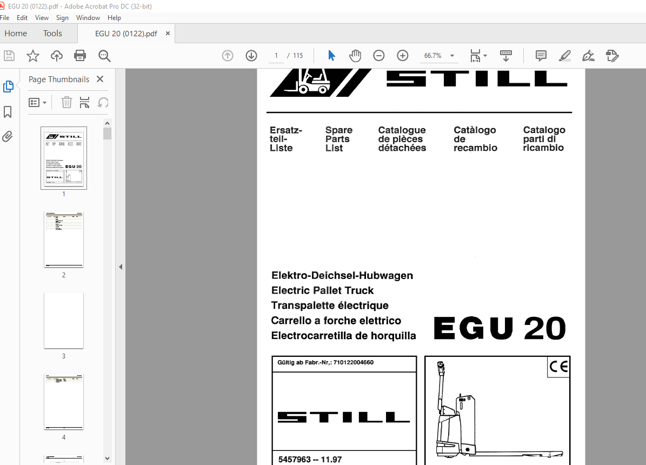Show the Page Thumbnails pane icon
Screen dimensions: 646x465
point(8,87)
